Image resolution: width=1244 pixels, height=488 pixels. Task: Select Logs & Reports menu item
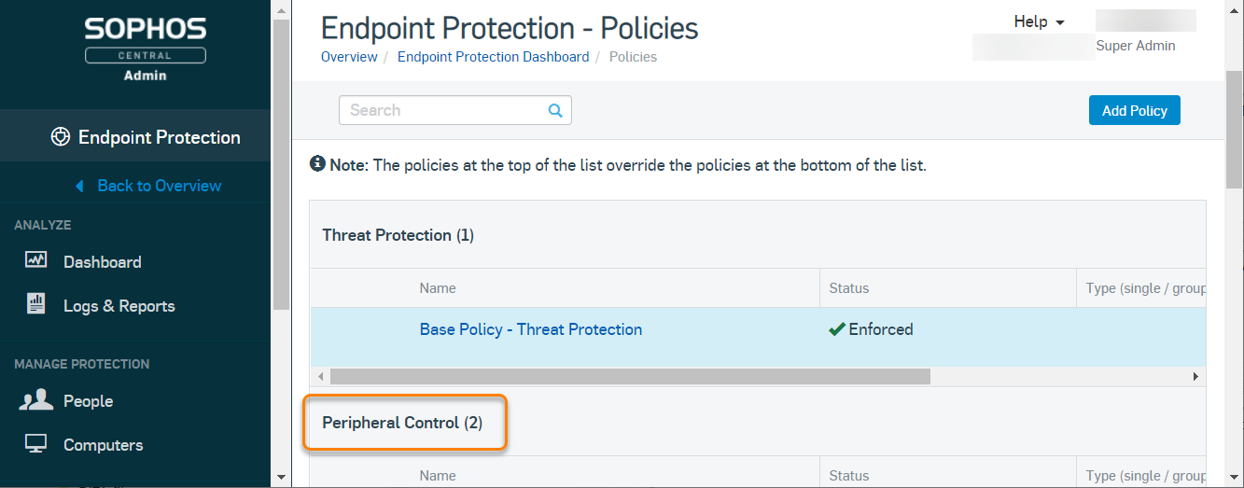point(119,306)
